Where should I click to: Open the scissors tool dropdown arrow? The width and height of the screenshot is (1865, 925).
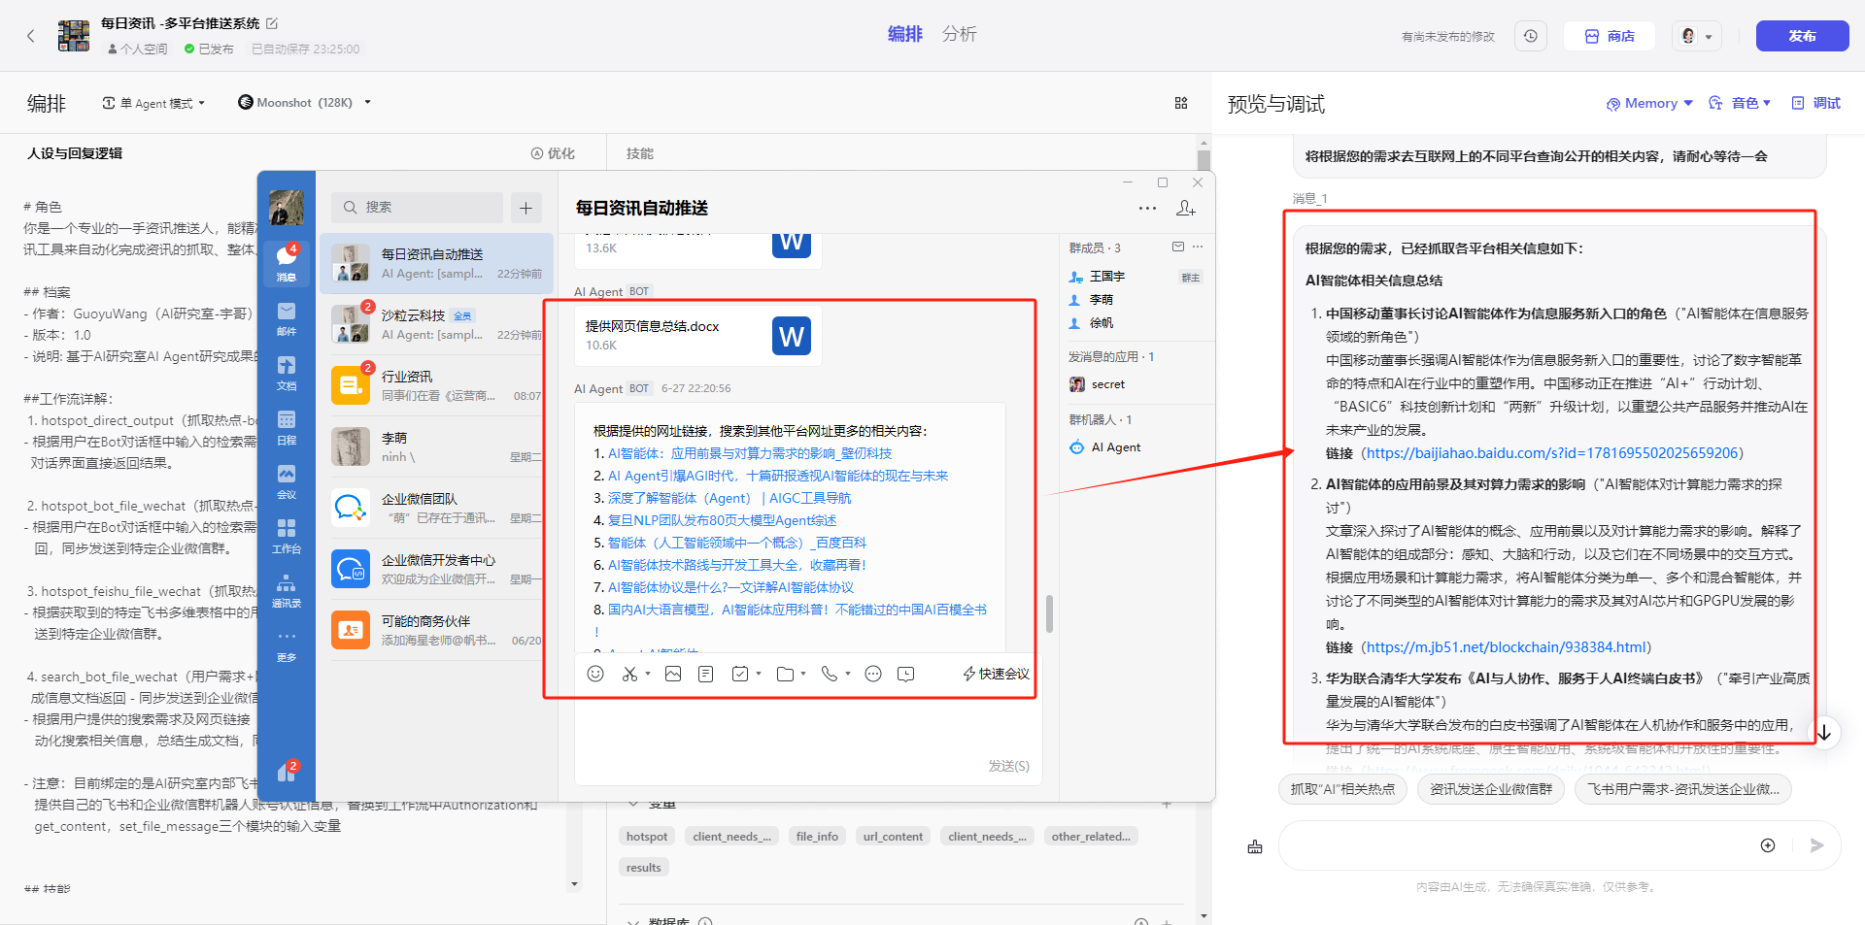(648, 674)
